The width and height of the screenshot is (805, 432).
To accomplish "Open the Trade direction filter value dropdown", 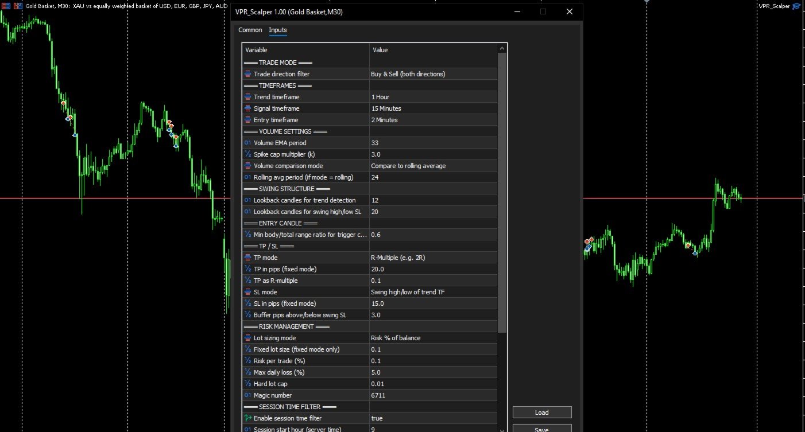I will tap(433, 74).
